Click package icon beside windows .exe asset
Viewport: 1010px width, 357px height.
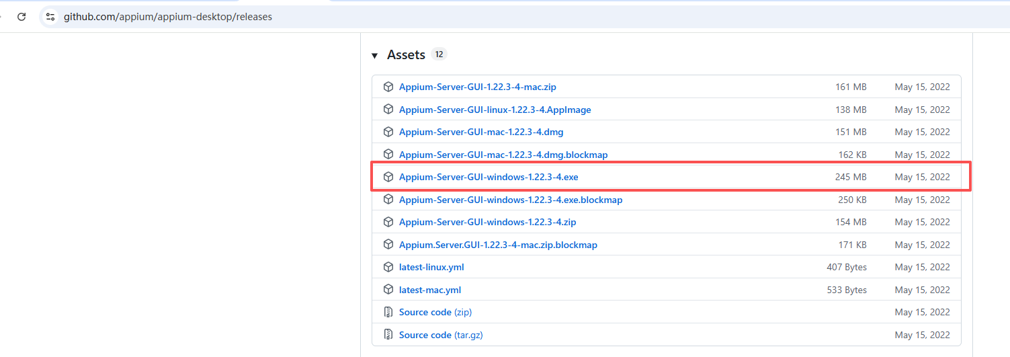[x=388, y=177]
